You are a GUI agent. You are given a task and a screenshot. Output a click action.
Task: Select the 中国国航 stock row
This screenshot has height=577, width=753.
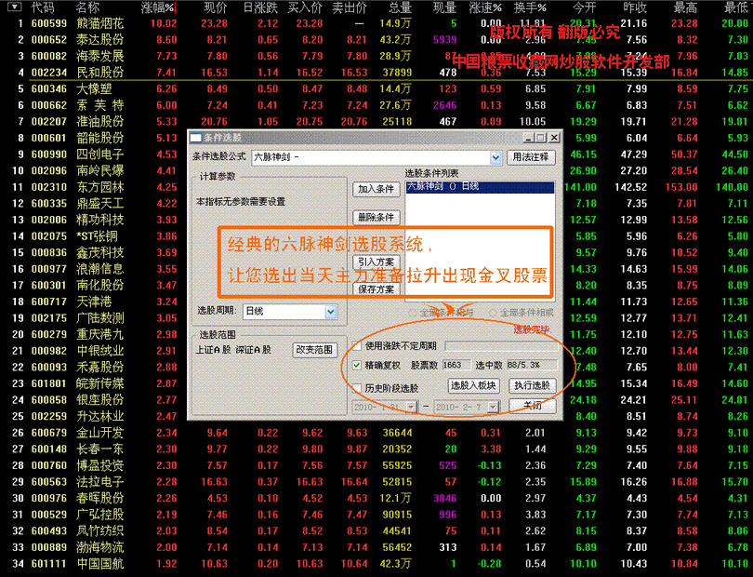click(376, 564)
